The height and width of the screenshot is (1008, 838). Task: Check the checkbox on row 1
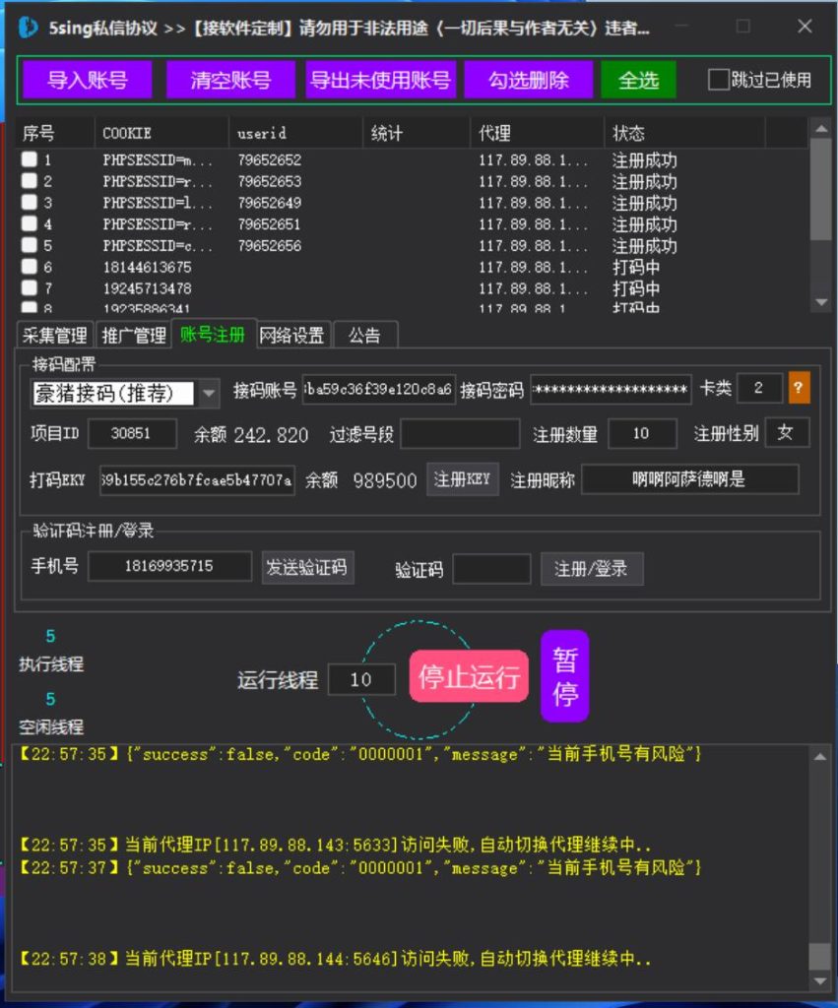pos(29,157)
